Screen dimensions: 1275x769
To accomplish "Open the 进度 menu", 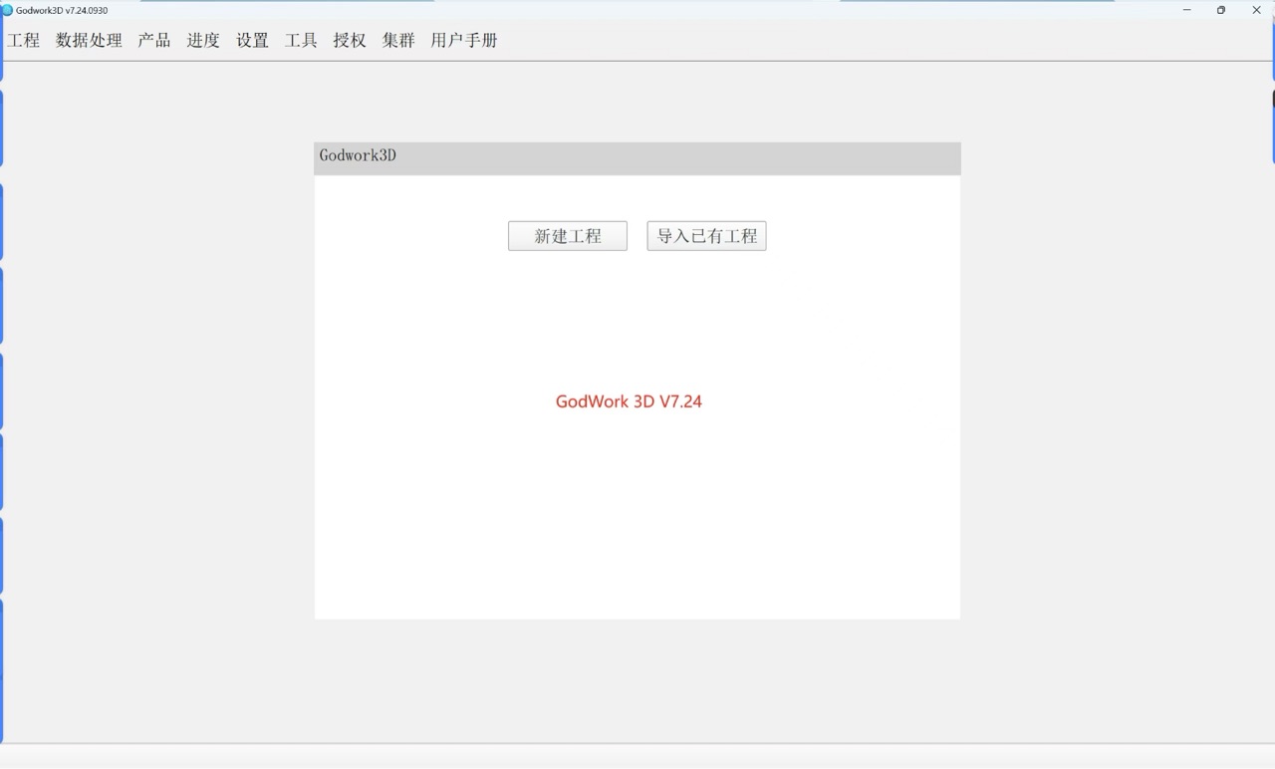I will (203, 41).
